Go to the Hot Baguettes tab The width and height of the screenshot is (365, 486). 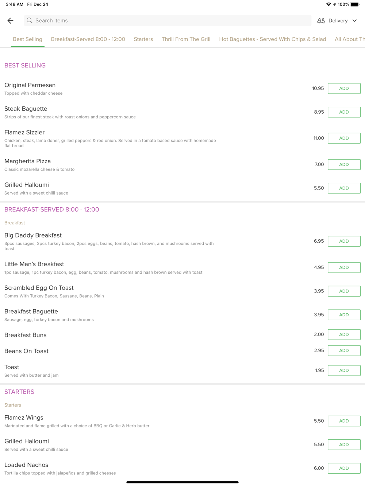click(x=272, y=39)
